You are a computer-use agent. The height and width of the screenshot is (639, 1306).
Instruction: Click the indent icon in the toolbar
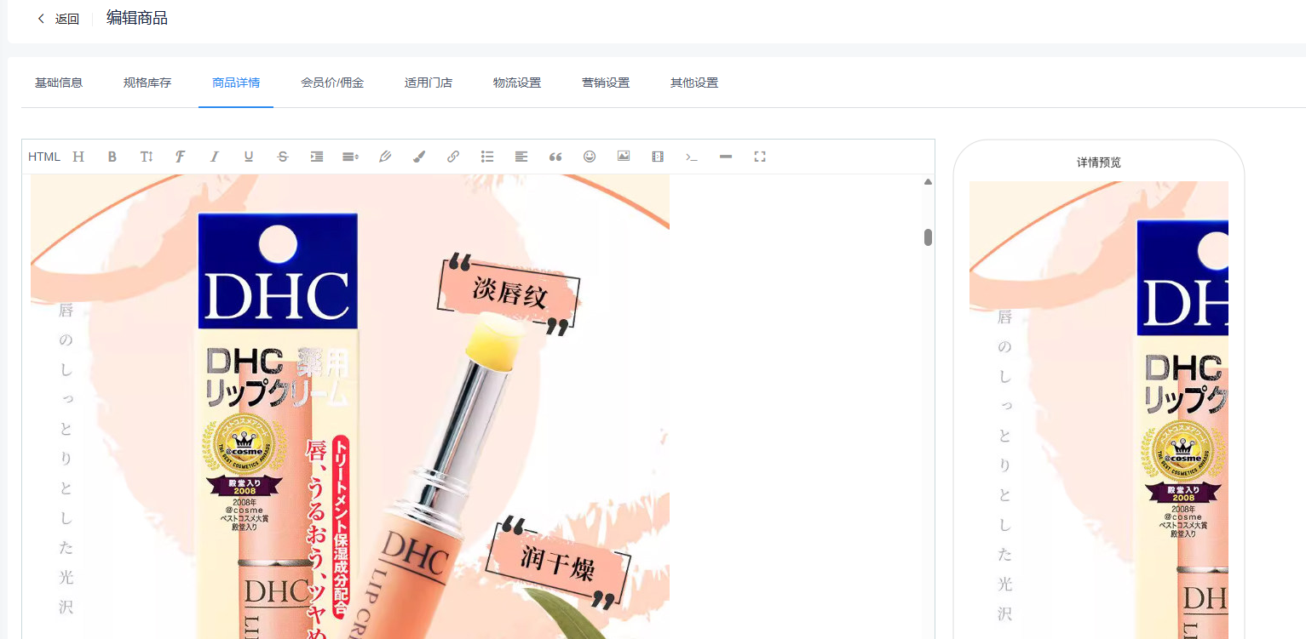click(317, 157)
